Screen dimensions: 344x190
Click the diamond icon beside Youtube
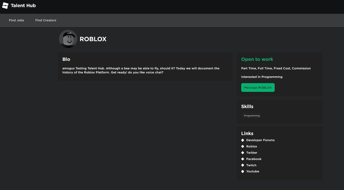(x=243, y=171)
